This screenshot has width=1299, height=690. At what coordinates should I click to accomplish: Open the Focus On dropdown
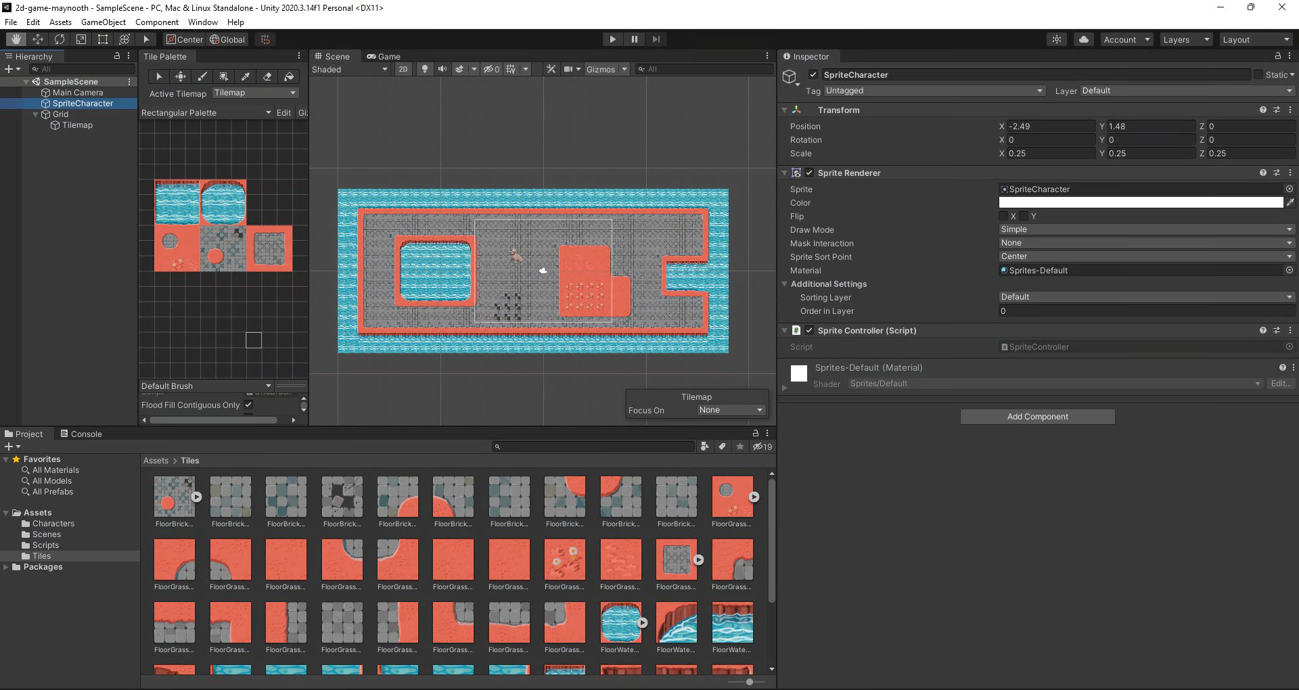[x=731, y=410]
